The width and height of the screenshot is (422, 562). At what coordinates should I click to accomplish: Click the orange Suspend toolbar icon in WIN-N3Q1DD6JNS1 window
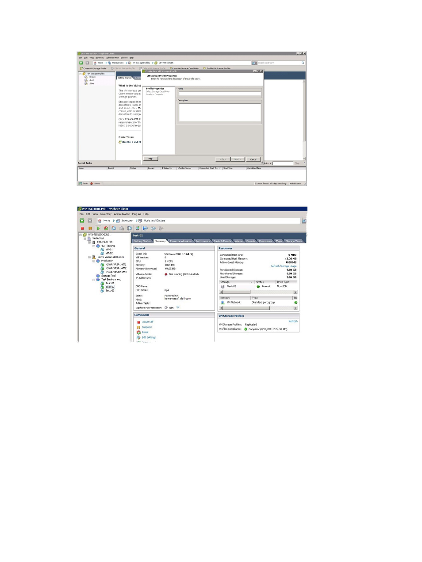(x=90, y=228)
